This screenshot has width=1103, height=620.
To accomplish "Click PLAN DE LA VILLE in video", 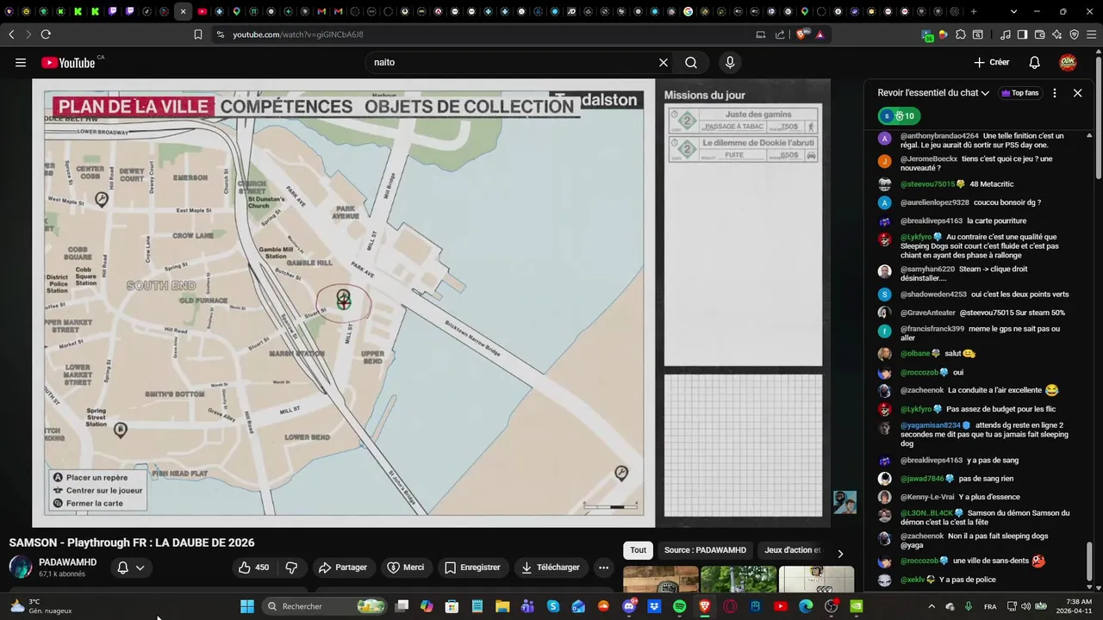I will point(133,107).
